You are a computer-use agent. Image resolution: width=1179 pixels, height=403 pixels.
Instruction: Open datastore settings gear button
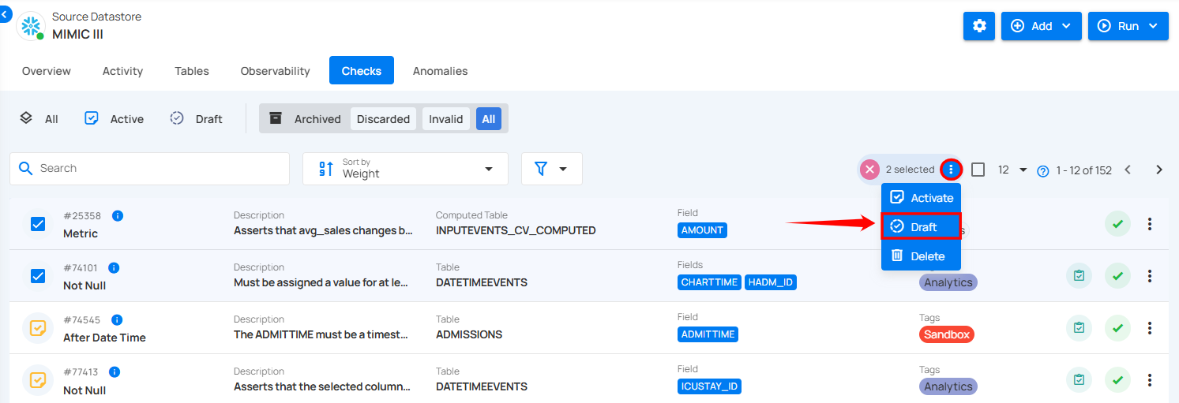point(979,26)
